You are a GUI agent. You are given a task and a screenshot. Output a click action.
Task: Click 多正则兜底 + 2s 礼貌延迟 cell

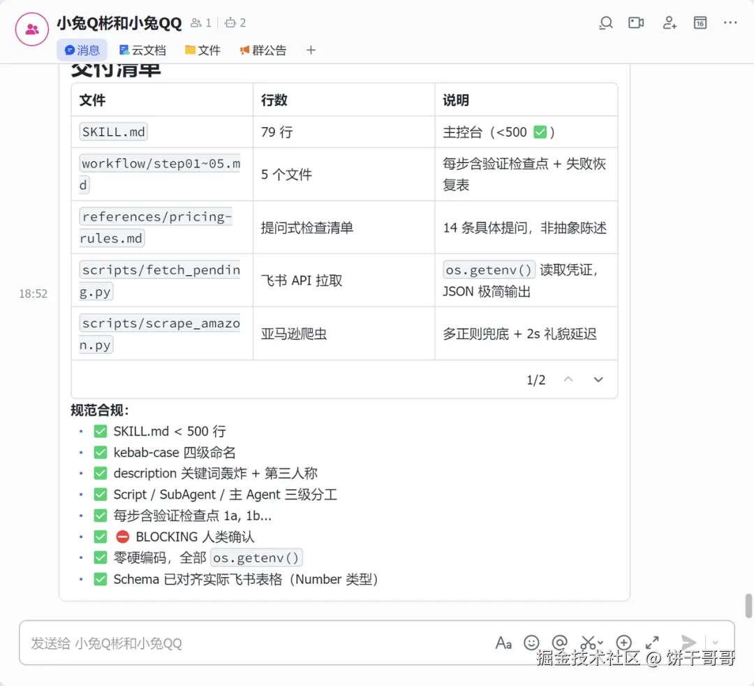526,334
